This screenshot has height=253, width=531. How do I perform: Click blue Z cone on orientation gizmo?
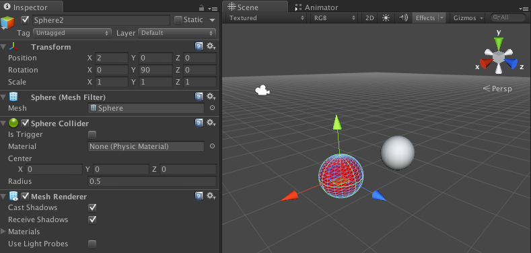click(511, 63)
